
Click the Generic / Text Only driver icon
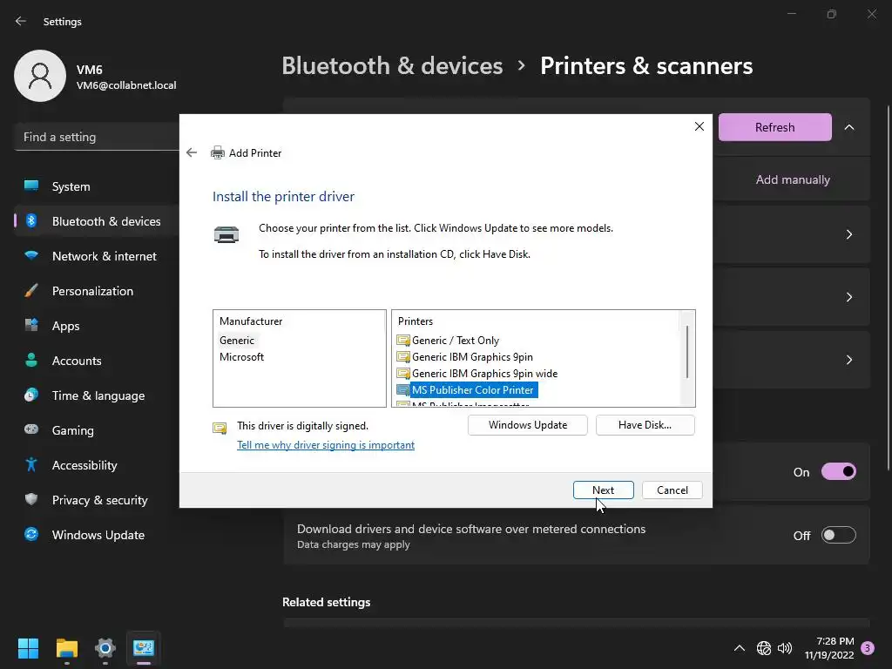(x=403, y=341)
